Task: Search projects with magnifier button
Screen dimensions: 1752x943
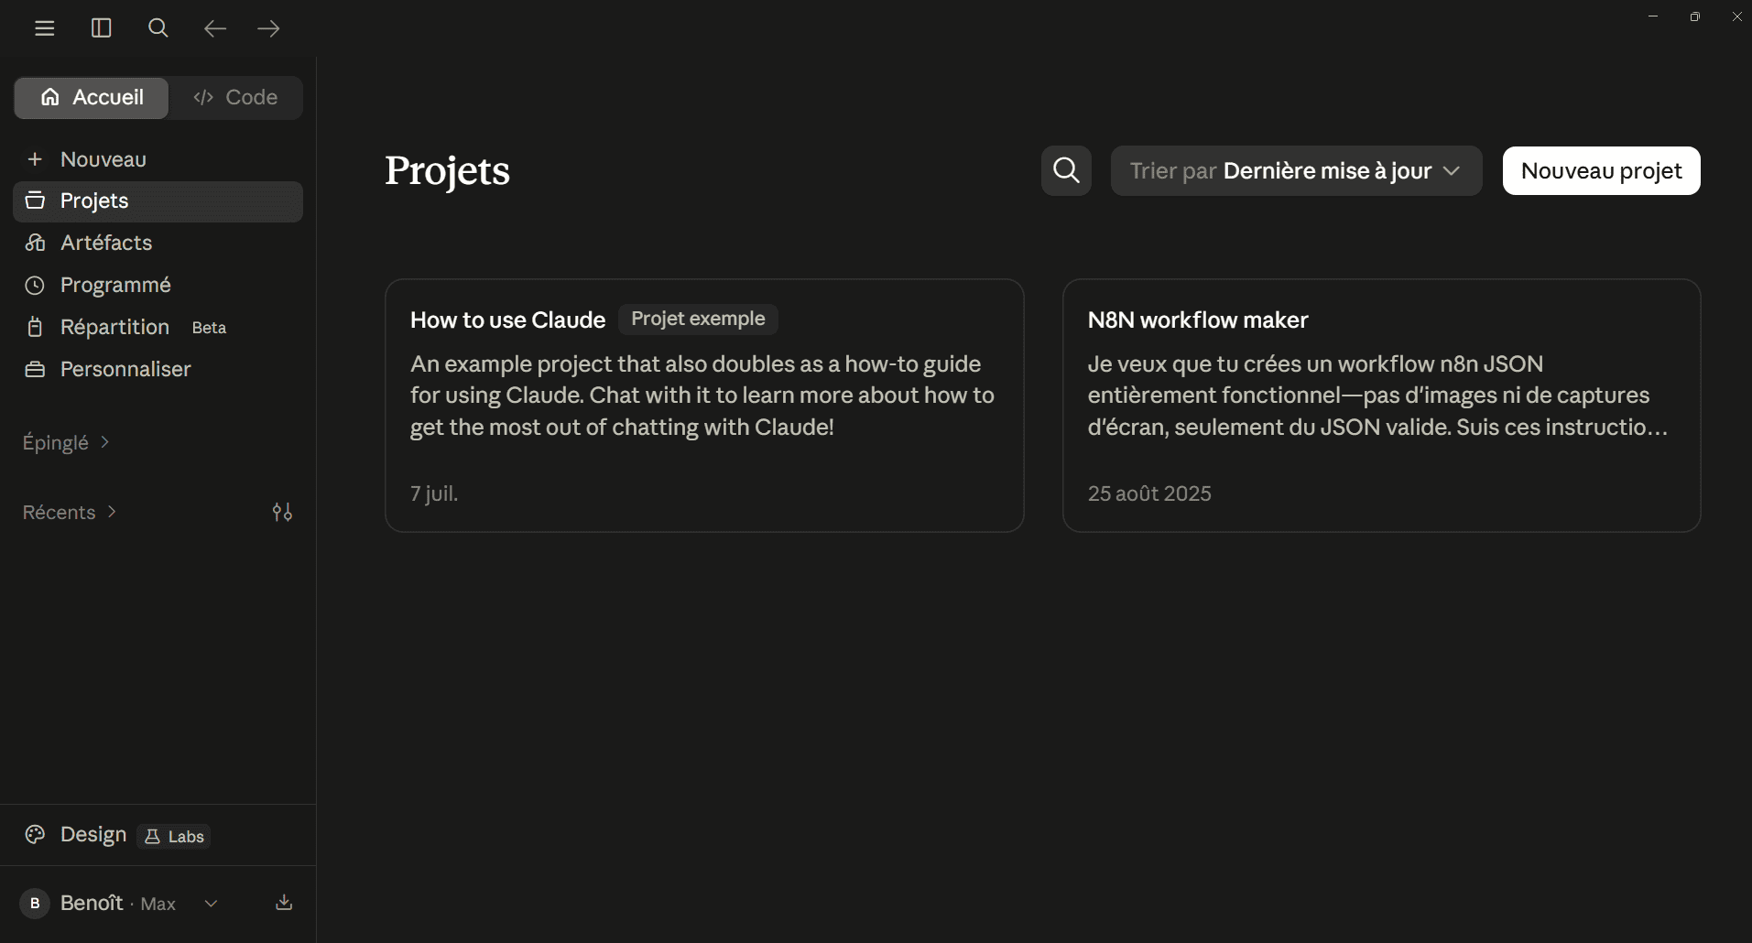Action: pos(1066,170)
